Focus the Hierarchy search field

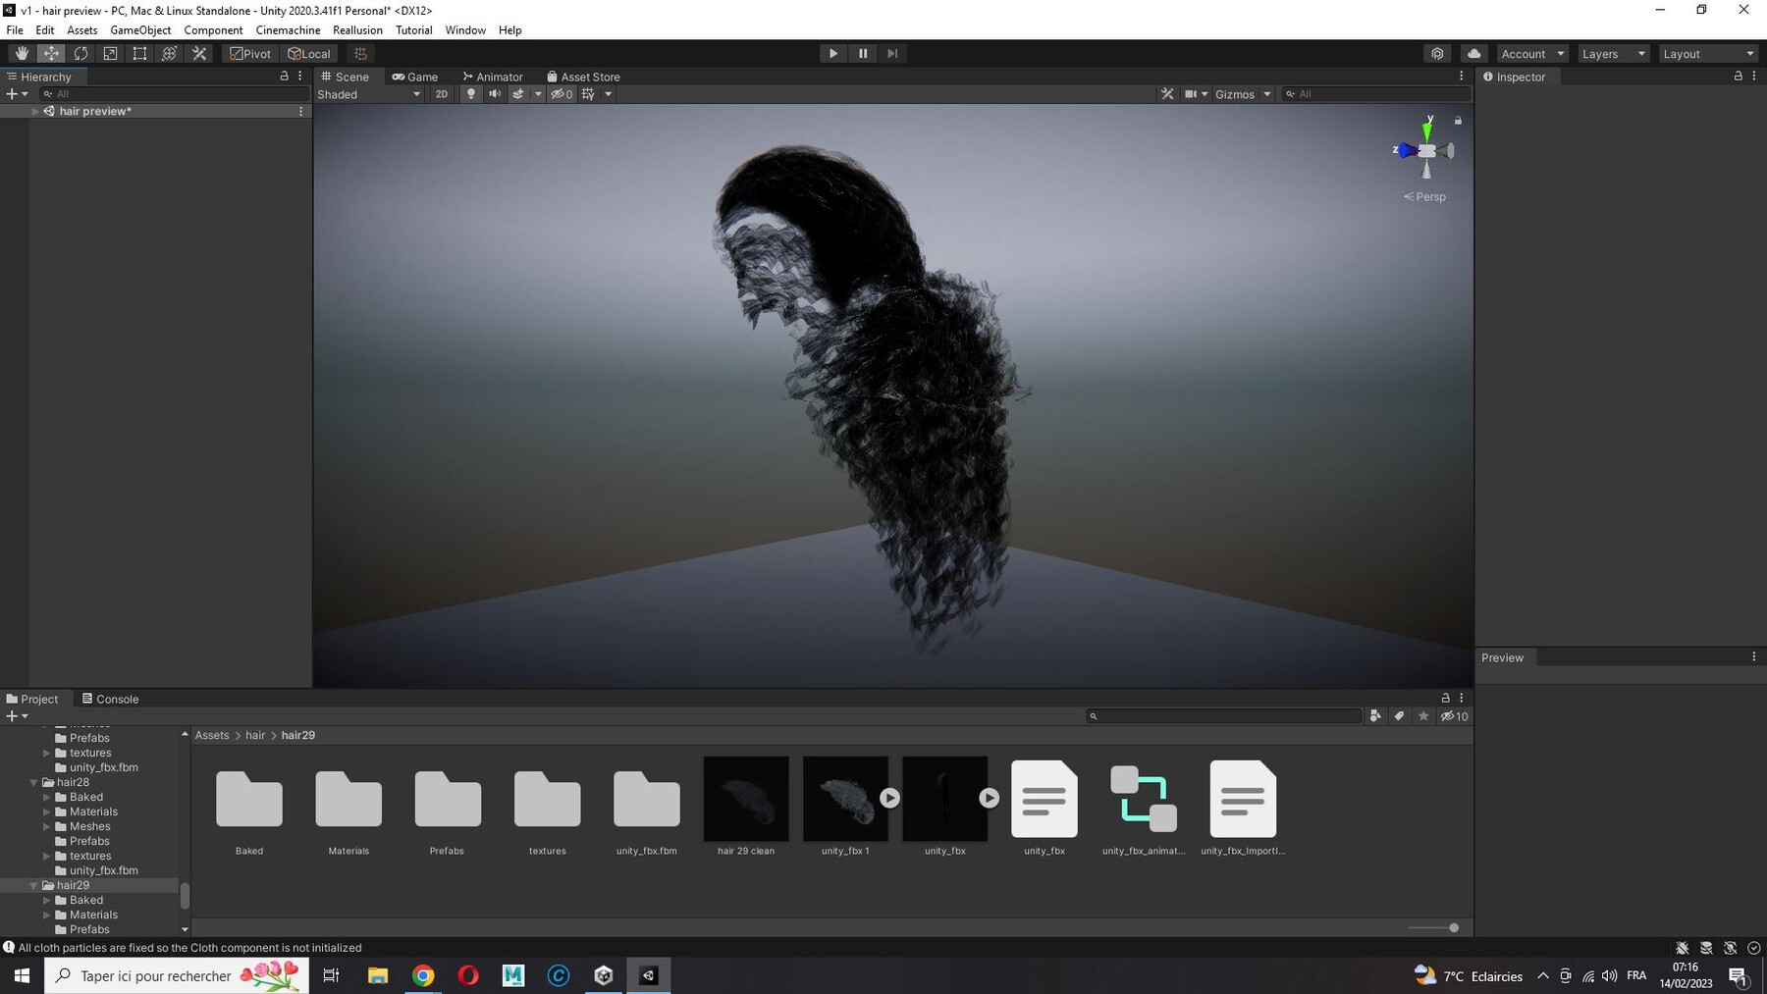pyautogui.click(x=174, y=94)
